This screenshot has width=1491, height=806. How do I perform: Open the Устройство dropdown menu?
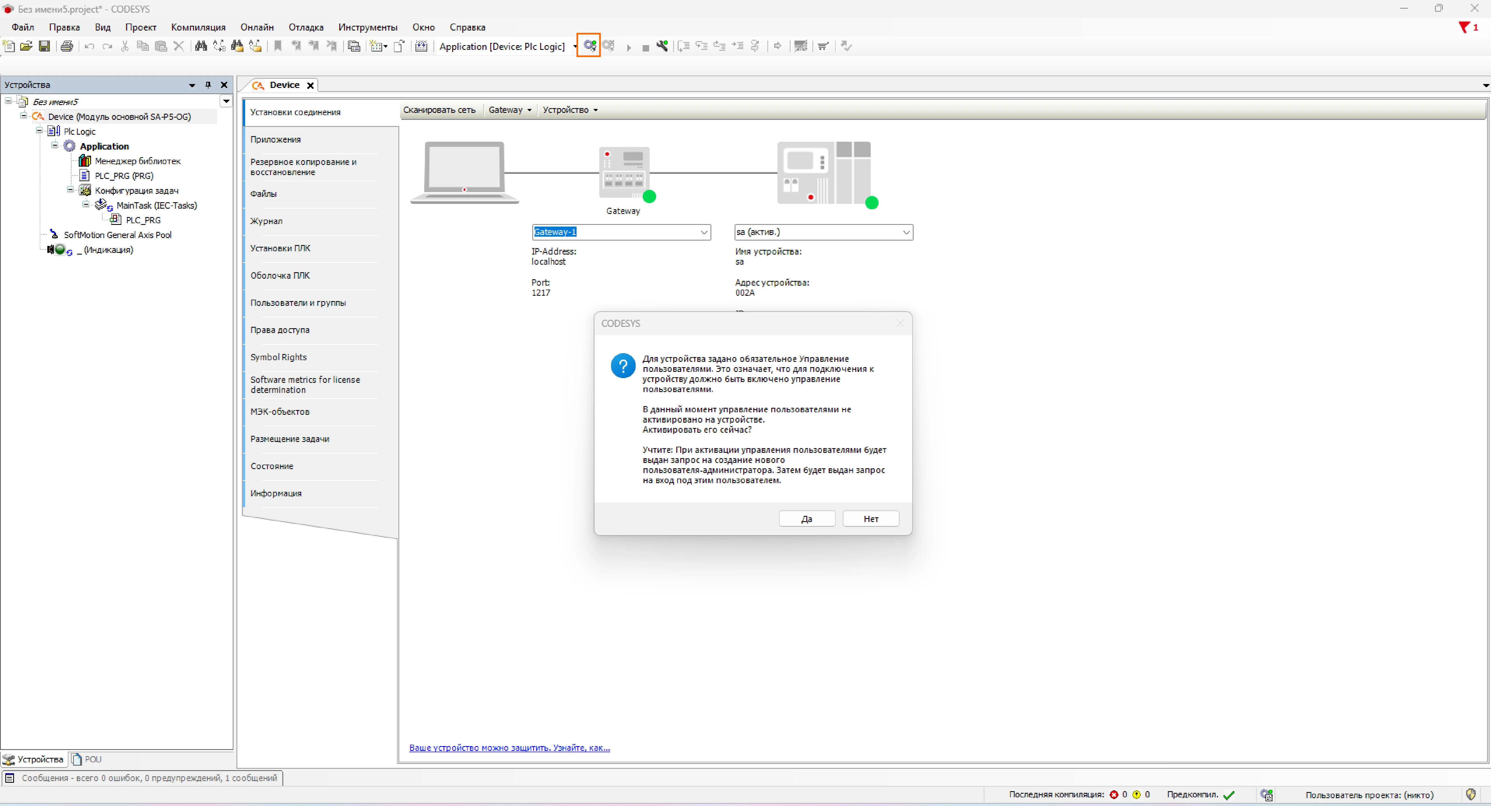click(x=570, y=110)
